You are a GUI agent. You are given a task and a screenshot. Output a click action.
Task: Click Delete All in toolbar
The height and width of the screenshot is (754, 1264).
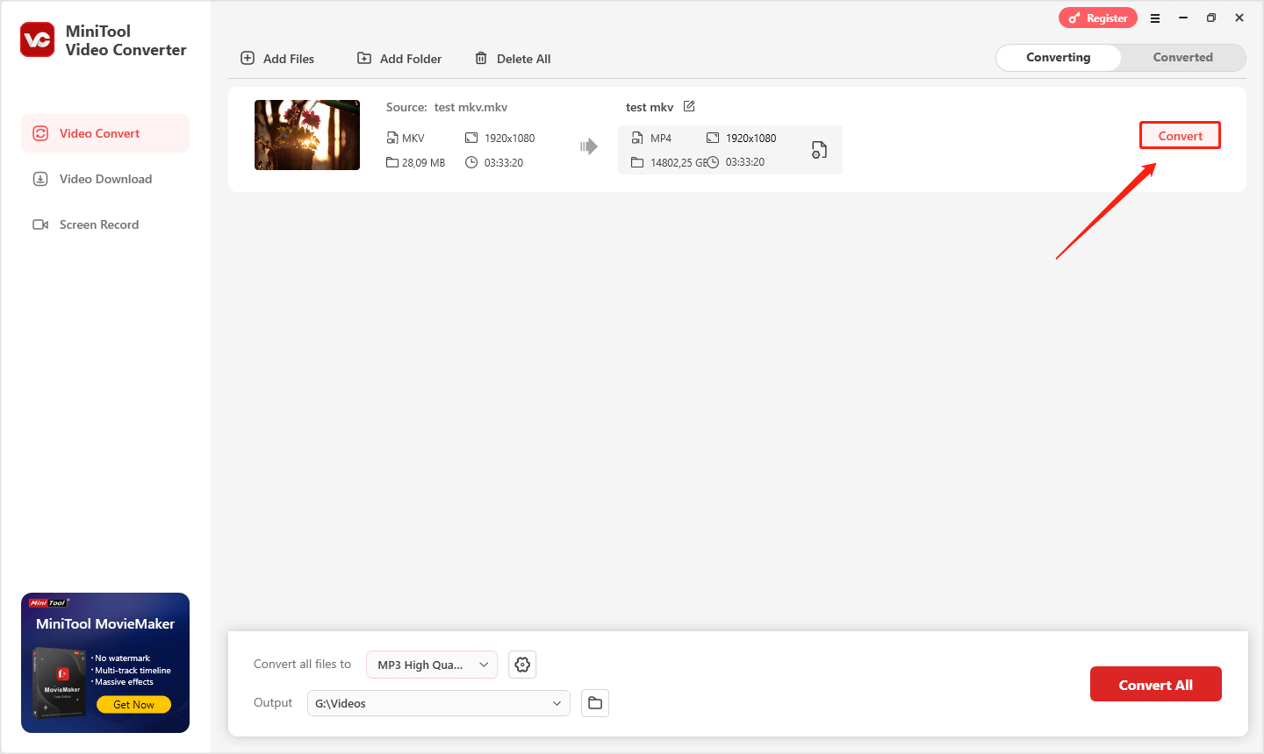click(x=513, y=59)
